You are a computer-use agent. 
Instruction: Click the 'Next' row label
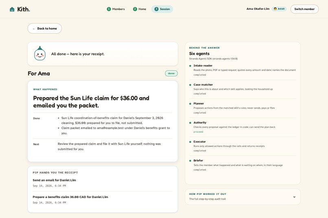coord(36,144)
